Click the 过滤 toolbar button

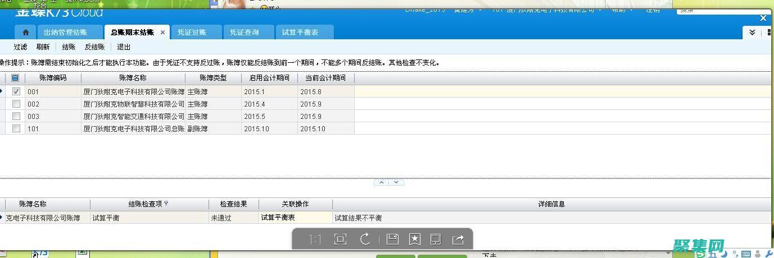point(20,47)
